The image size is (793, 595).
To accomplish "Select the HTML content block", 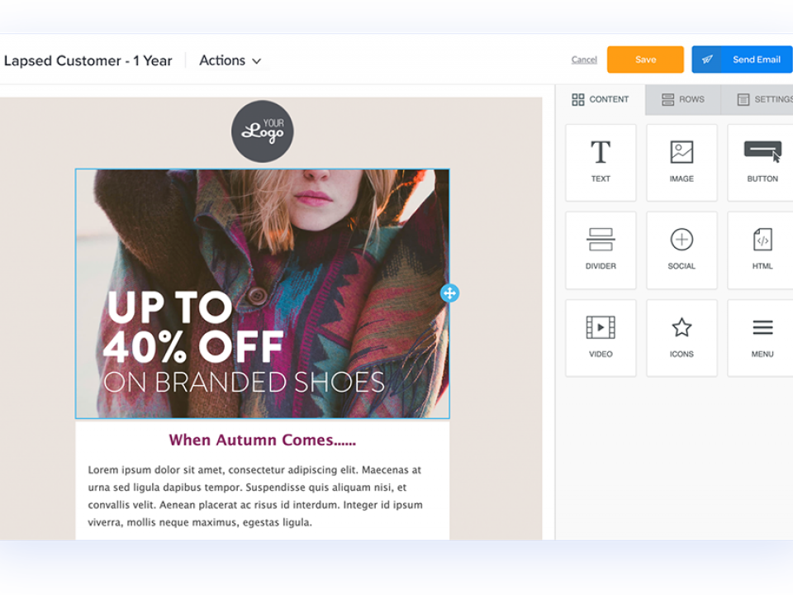I will tap(761, 250).
